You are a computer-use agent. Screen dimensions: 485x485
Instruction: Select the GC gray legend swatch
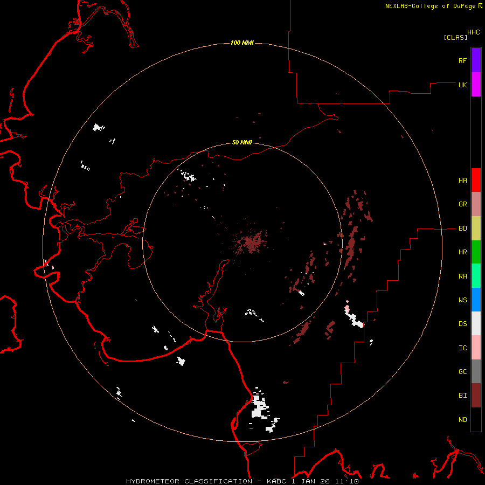click(476, 371)
